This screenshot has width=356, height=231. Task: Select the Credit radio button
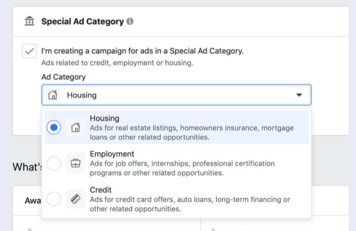coord(54,199)
